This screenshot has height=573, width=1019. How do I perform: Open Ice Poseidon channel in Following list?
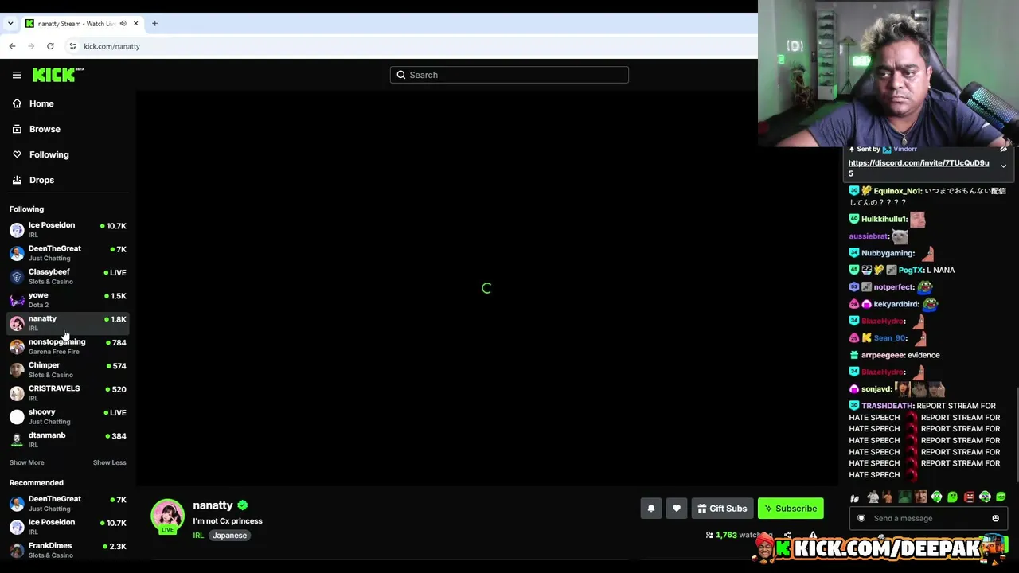tap(68, 230)
